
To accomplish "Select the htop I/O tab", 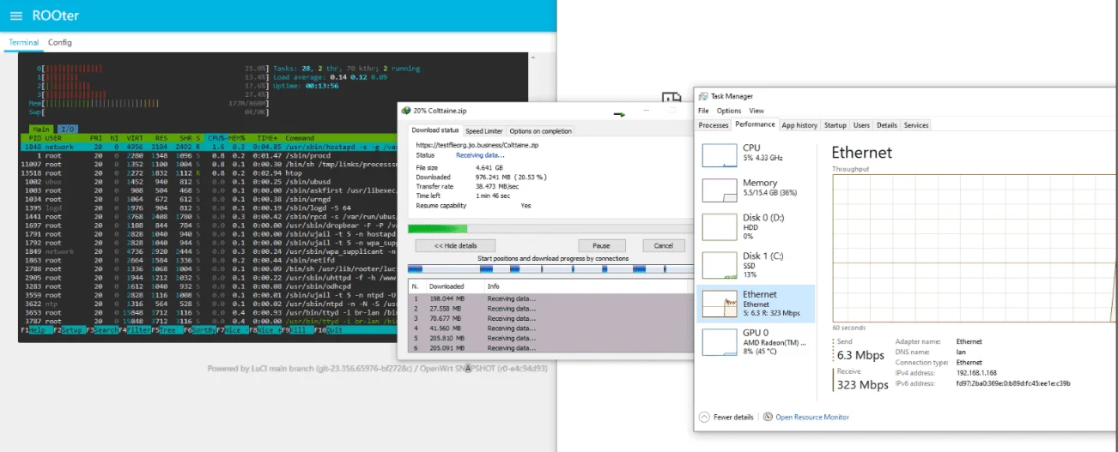I will tap(68, 129).
